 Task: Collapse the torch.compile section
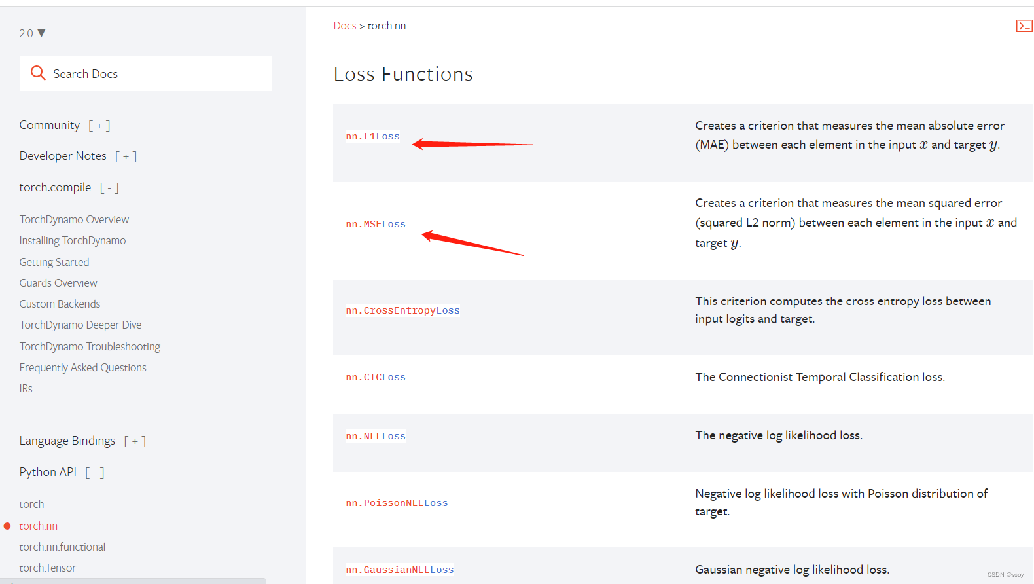pyautogui.click(x=109, y=188)
